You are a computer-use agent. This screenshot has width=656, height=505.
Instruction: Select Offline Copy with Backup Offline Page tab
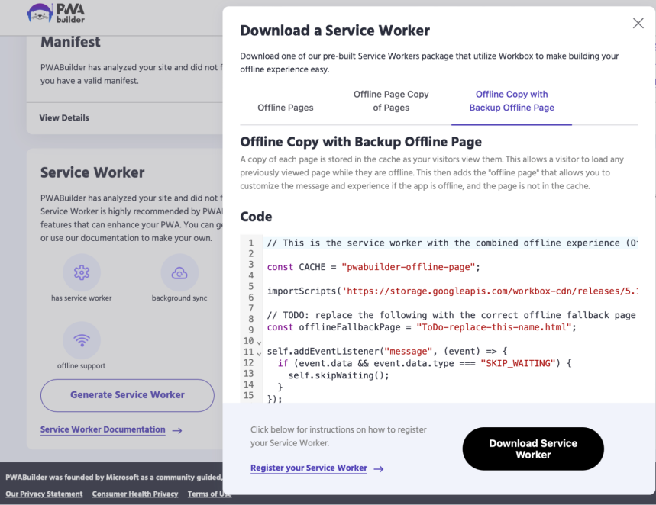point(512,101)
